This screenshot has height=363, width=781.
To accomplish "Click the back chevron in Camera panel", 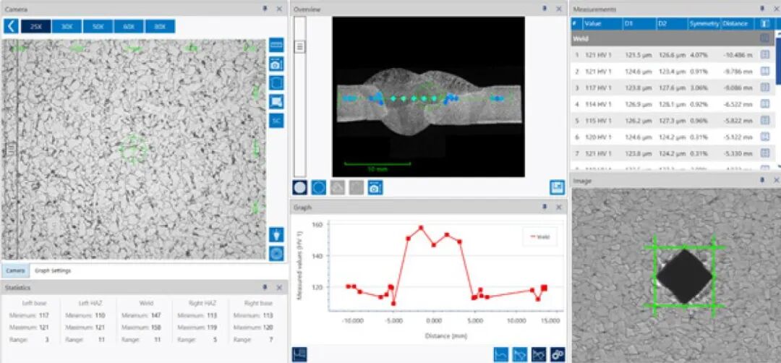I will point(11,26).
